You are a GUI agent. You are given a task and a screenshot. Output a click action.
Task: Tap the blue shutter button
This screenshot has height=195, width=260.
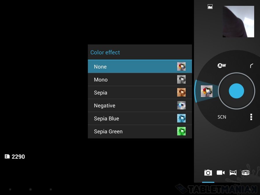click(x=236, y=91)
